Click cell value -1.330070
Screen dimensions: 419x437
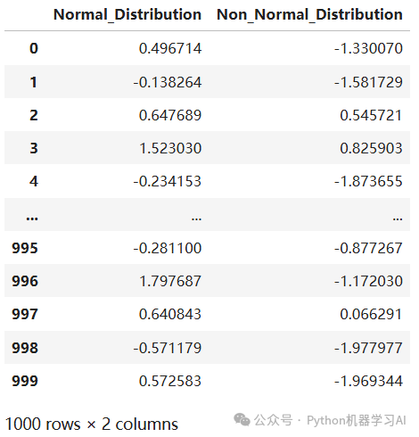[x=368, y=48]
